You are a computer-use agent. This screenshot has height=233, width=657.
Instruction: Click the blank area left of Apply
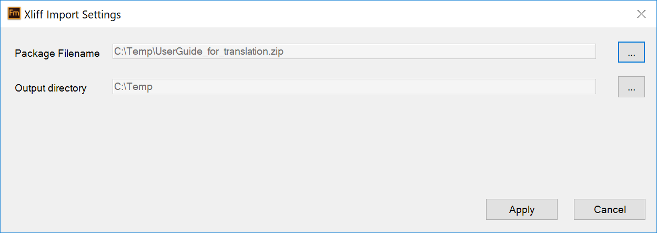pos(263,209)
